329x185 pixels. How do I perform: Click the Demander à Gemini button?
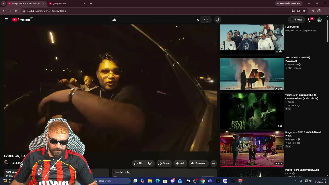[x=288, y=3]
